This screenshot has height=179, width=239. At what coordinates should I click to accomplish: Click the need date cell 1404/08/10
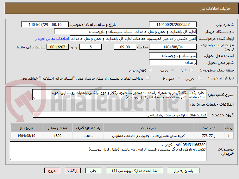[x=26, y=136]
